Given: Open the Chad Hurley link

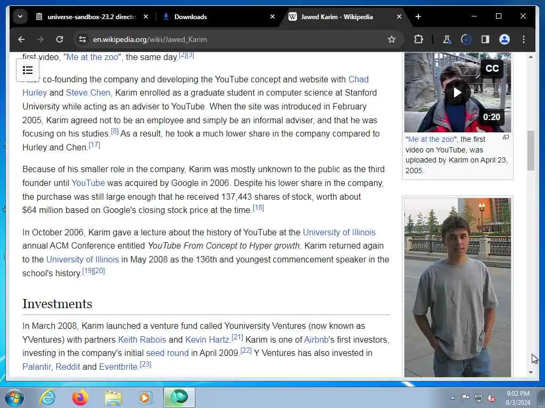Looking at the screenshot, I should (358, 80).
